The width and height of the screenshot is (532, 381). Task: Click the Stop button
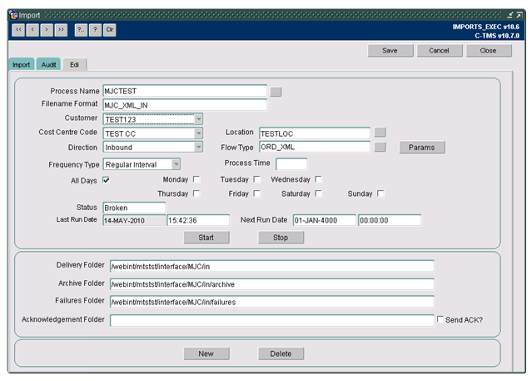281,238
